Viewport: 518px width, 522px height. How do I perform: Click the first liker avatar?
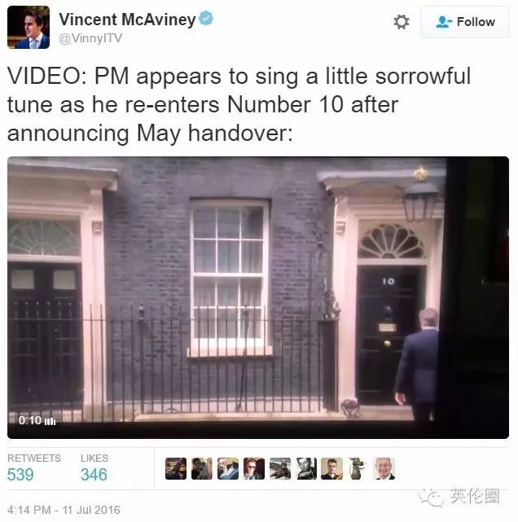click(176, 469)
